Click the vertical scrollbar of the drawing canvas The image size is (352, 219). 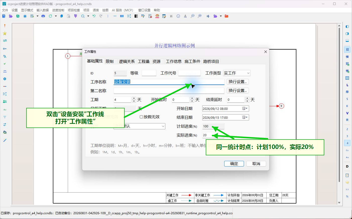339,114
